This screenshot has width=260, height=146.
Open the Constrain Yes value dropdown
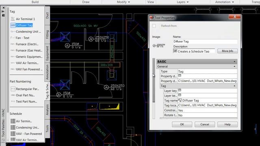coord(208,110)
